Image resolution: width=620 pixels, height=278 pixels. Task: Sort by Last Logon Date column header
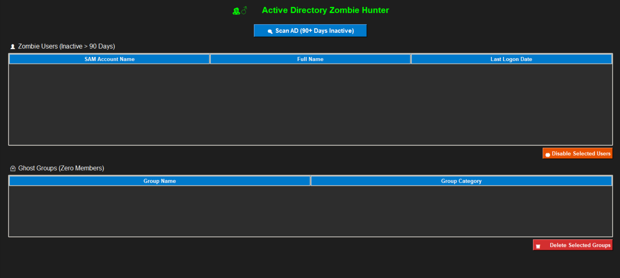[x=511, y=59]
